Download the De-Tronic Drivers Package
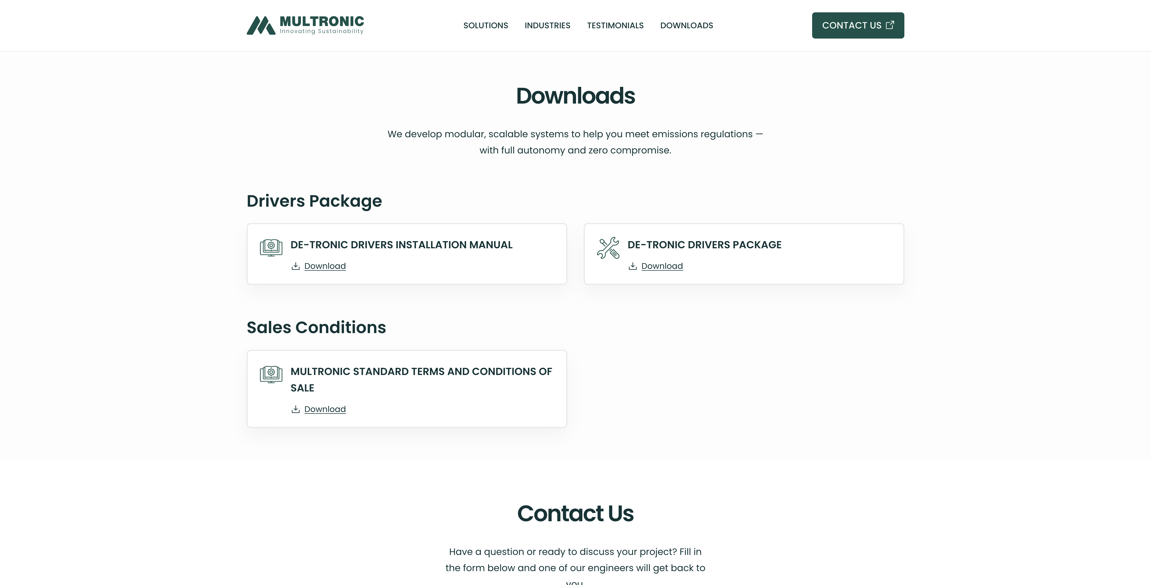This screenshot has height=585, width=1151. [662, 266]
